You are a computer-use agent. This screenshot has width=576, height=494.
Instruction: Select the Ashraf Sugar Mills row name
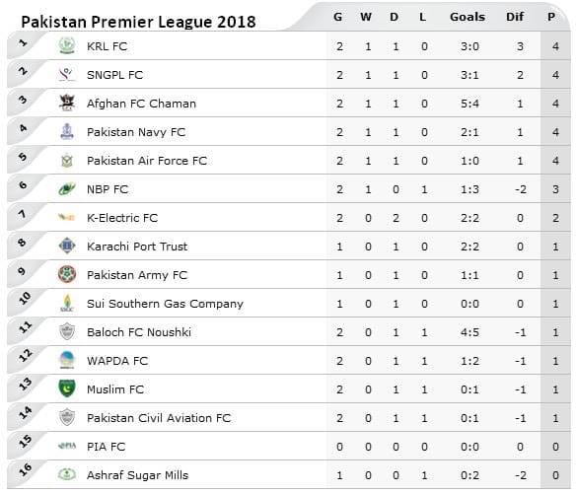pos(137,475)
